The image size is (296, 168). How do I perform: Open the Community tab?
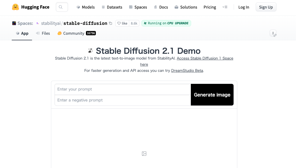74,33
